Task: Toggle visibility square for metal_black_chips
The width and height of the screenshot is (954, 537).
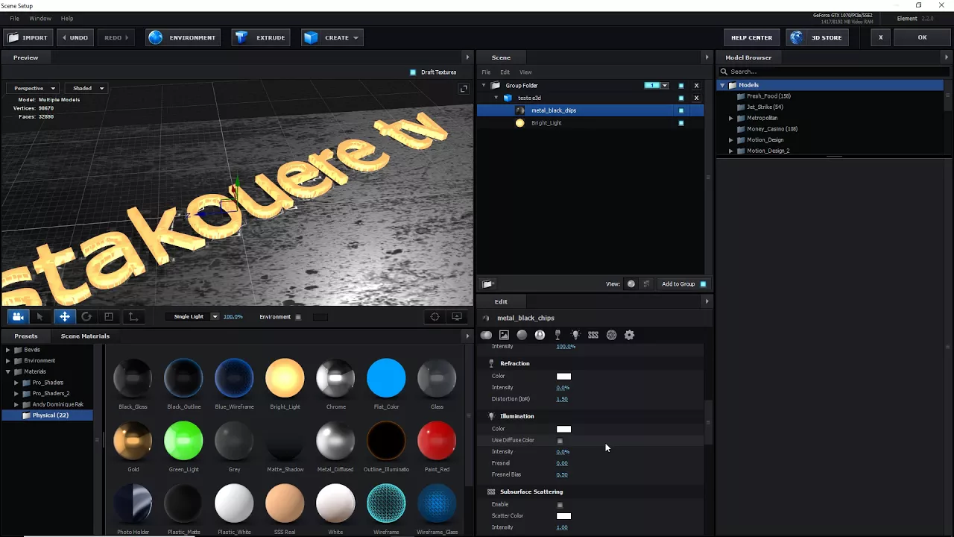Action: 681,110
